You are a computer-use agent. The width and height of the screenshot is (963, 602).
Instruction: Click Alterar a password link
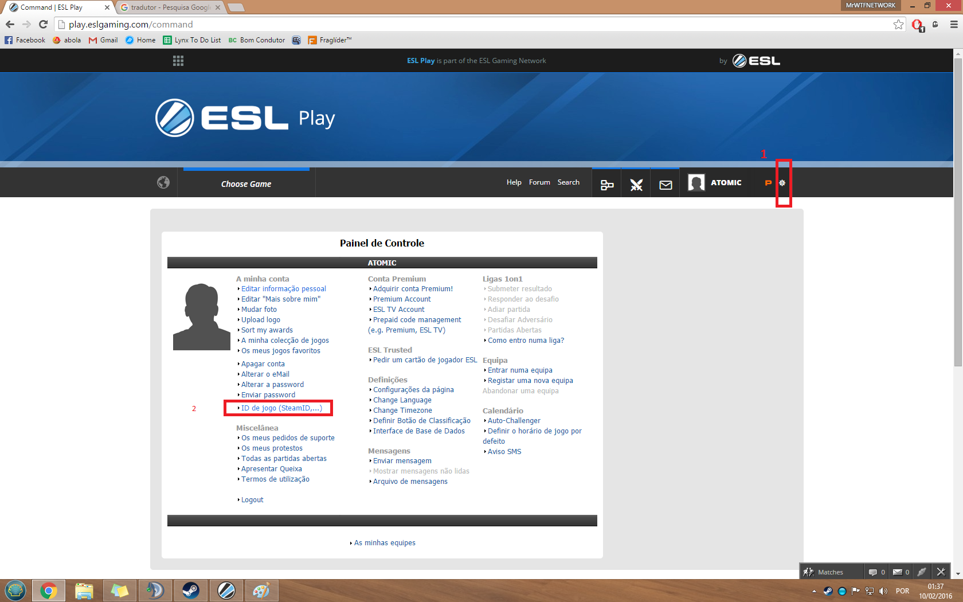click(x=272, y=385)
